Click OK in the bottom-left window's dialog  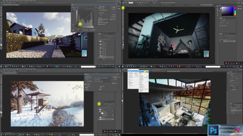pyautogui.click(x=115, y=77)
